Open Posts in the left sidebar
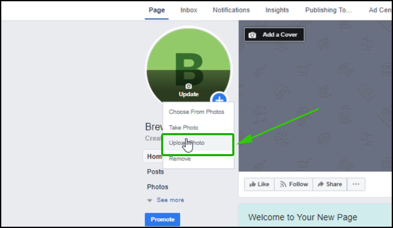 (x=155, y=172)
